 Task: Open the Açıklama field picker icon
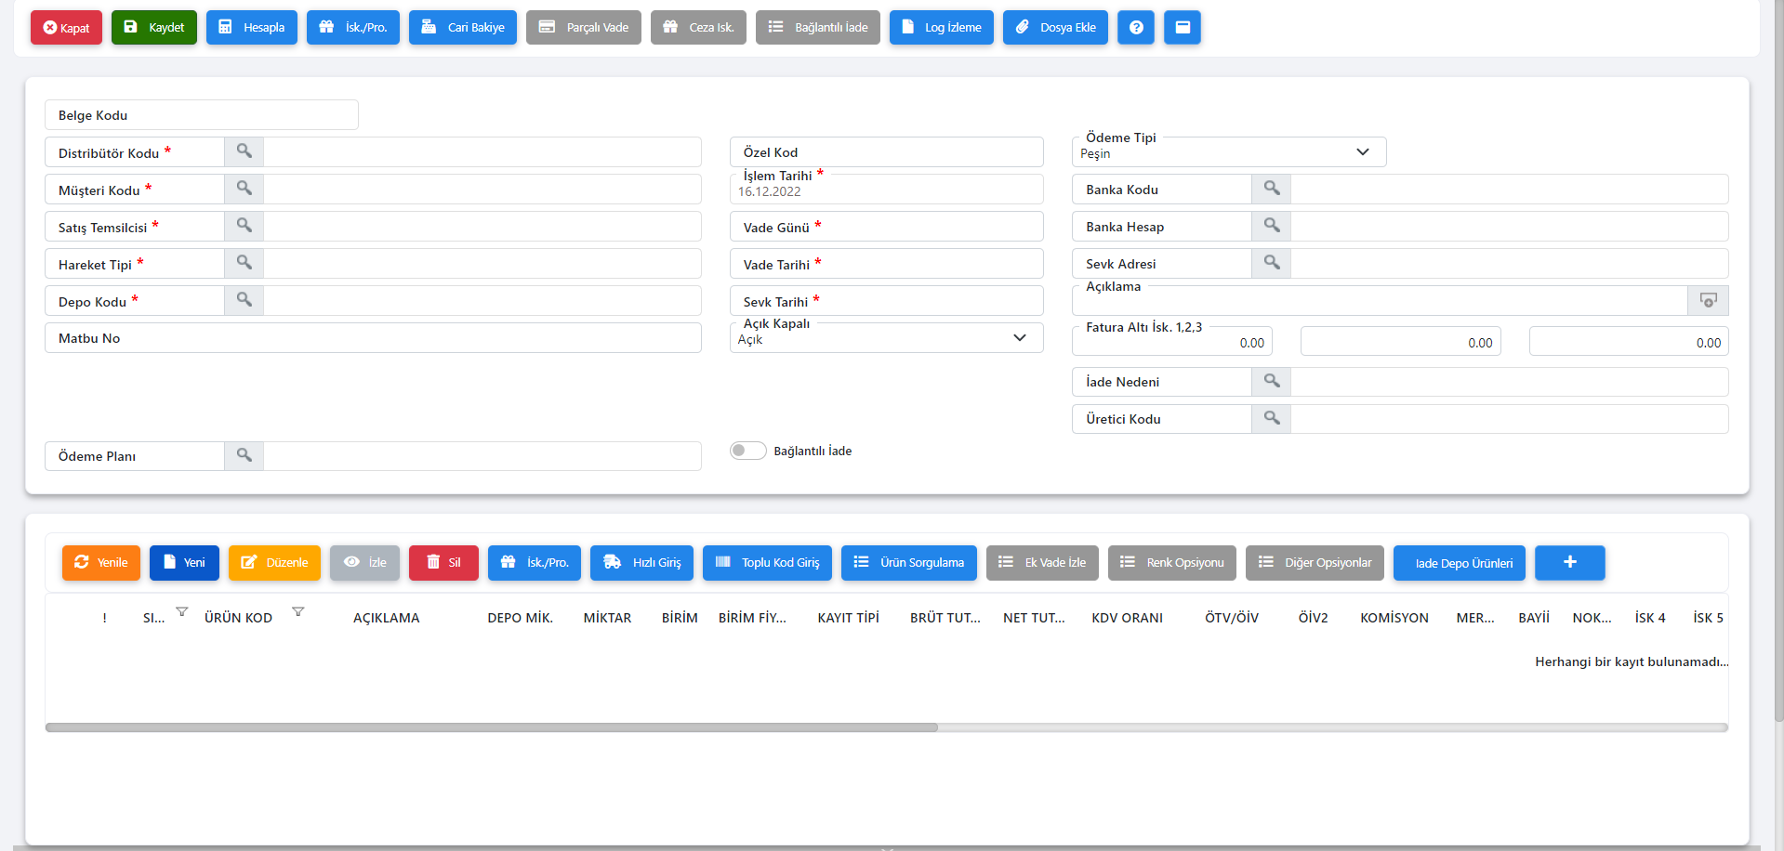click(1708, 300)
